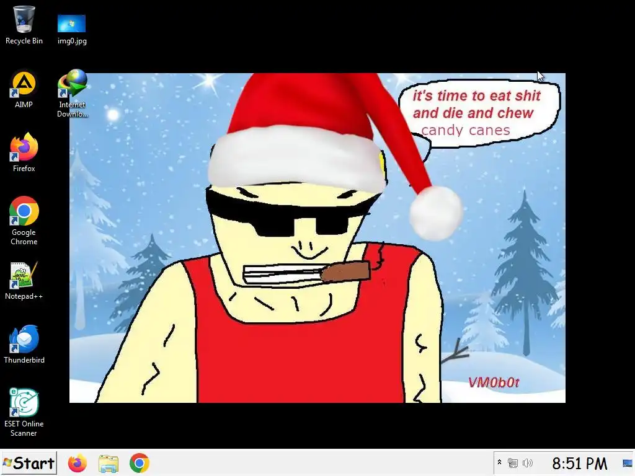
Task: Launch Chrome from the taskbar
Action: pos(140,463)
